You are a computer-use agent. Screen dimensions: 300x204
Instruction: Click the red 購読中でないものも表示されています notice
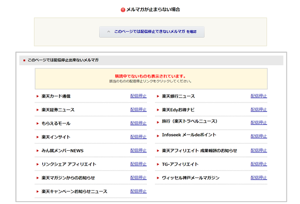click(x=151, y=76)
